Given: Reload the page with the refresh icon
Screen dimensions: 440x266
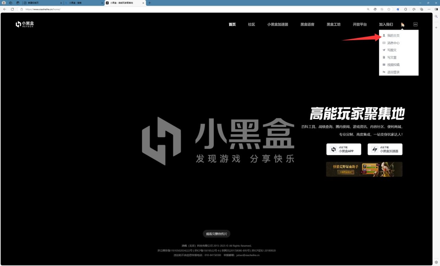Looking at the screenshot, I should (12, 9).
